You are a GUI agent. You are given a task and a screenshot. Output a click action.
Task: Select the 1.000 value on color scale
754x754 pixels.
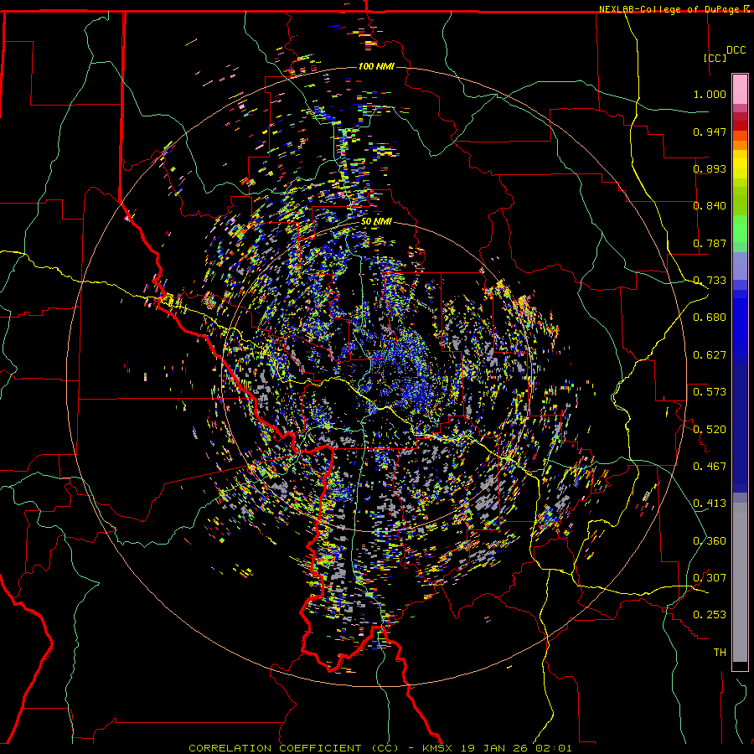click(x=710, y=94)
